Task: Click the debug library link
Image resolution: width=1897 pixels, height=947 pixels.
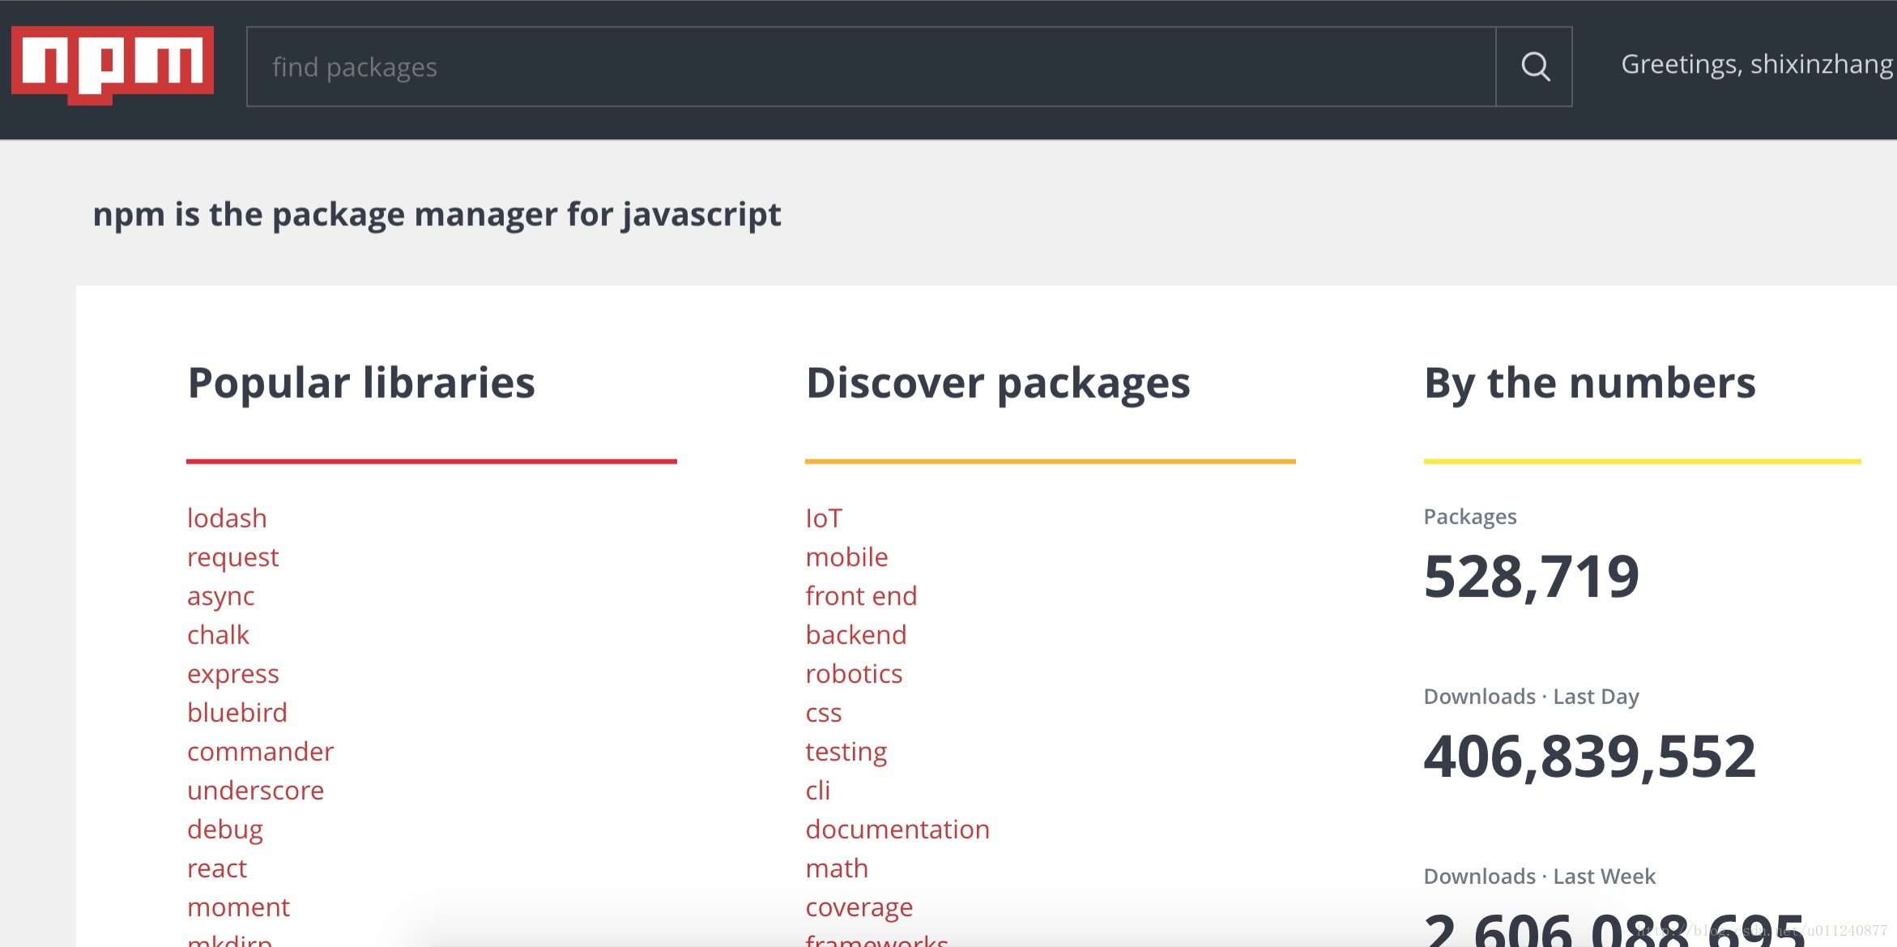Action: pyautogui.click(x=224, y=830)
